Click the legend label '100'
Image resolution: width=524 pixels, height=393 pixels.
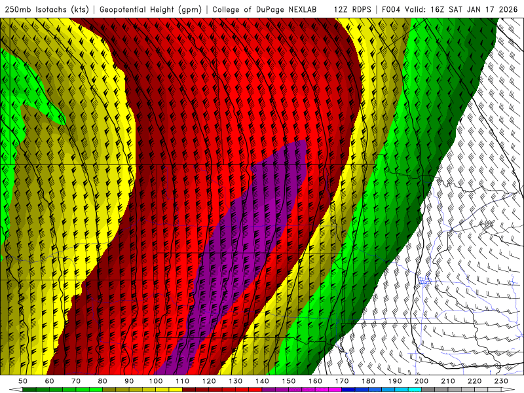(x=156, y=381)
